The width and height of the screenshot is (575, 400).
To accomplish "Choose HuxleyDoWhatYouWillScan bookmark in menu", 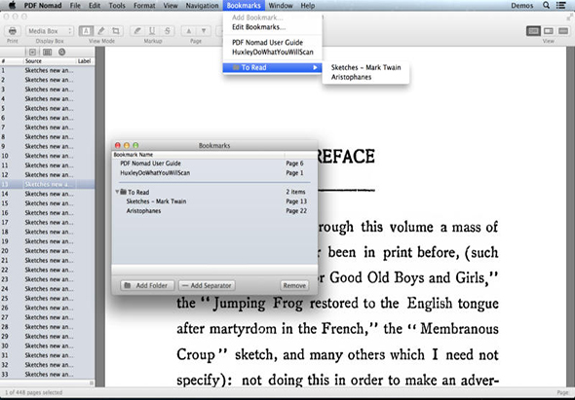I will pos(273,52).
